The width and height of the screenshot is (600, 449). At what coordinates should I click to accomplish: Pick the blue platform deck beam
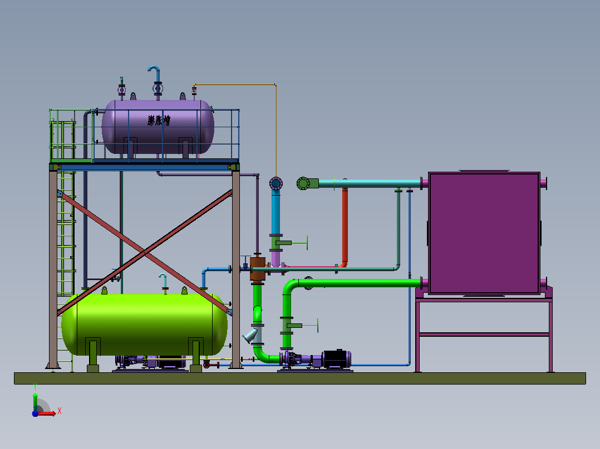pos(144,167)
